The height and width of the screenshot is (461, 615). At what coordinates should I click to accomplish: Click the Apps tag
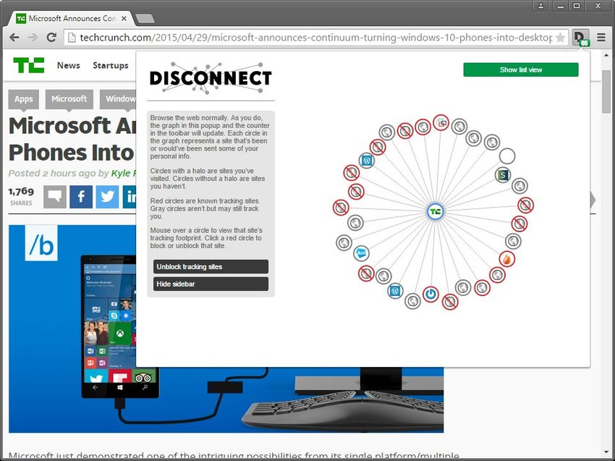tap(24, 99)
